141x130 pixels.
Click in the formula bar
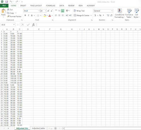pyautogui.click(x=89, y=25)
